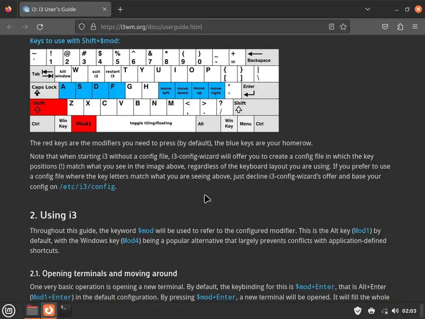The image size is (425, 319).
Task: Open tracking protection shield in address bar
Action: pos(82,27)
